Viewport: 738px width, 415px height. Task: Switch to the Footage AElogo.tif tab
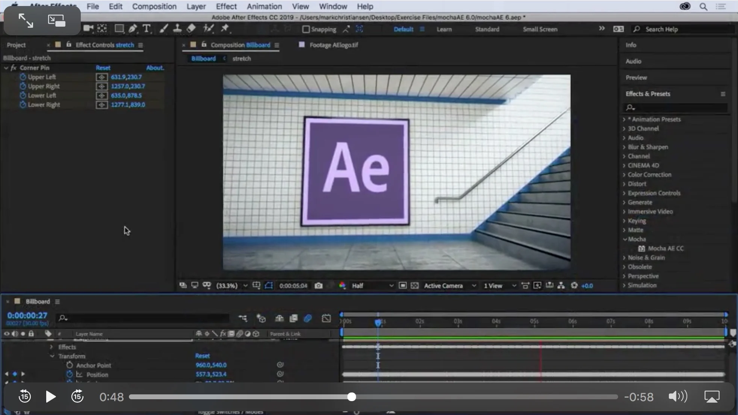point(333,45)
